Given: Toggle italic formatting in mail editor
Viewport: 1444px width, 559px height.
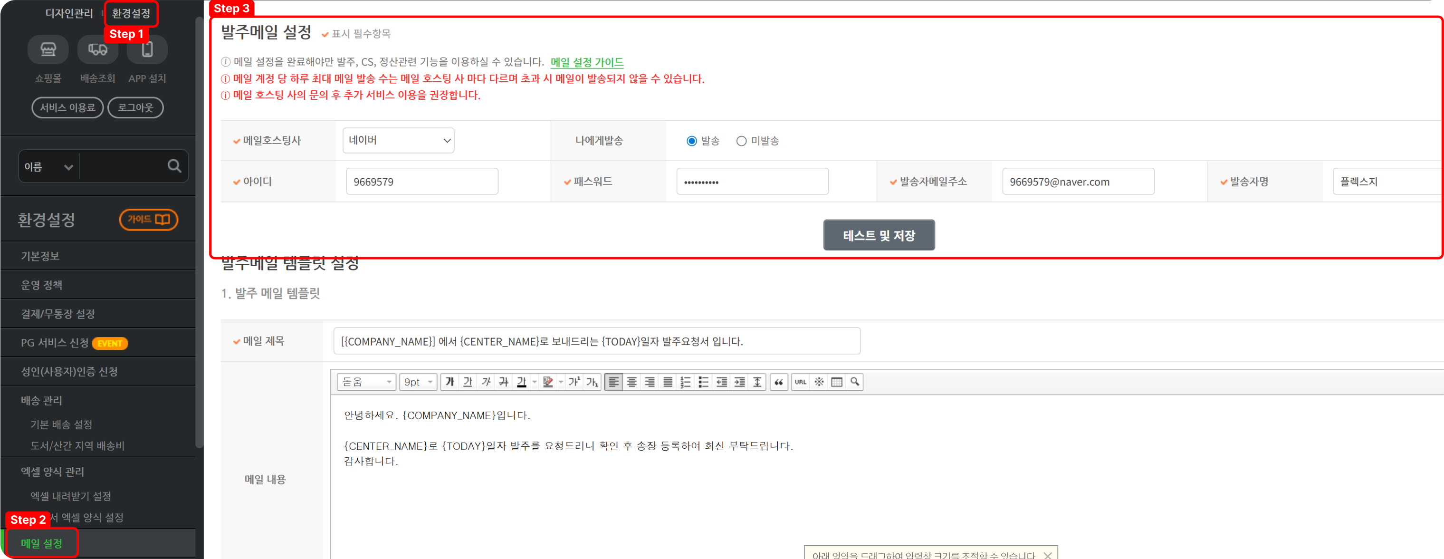Looking at the screenshot, I should (486, 382).
